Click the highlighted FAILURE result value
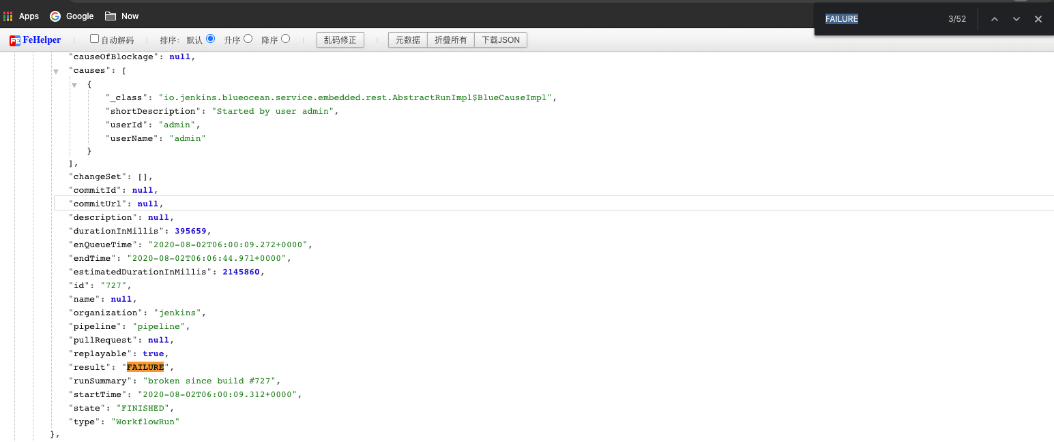Viewport: 1054px width, 442px height. pyautogui.click(x=145, y=367)
